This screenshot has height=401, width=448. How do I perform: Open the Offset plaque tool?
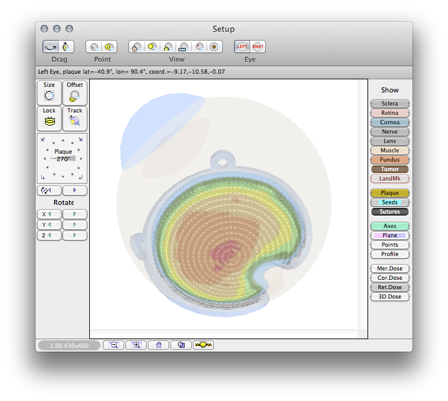[x=75, y=93]
